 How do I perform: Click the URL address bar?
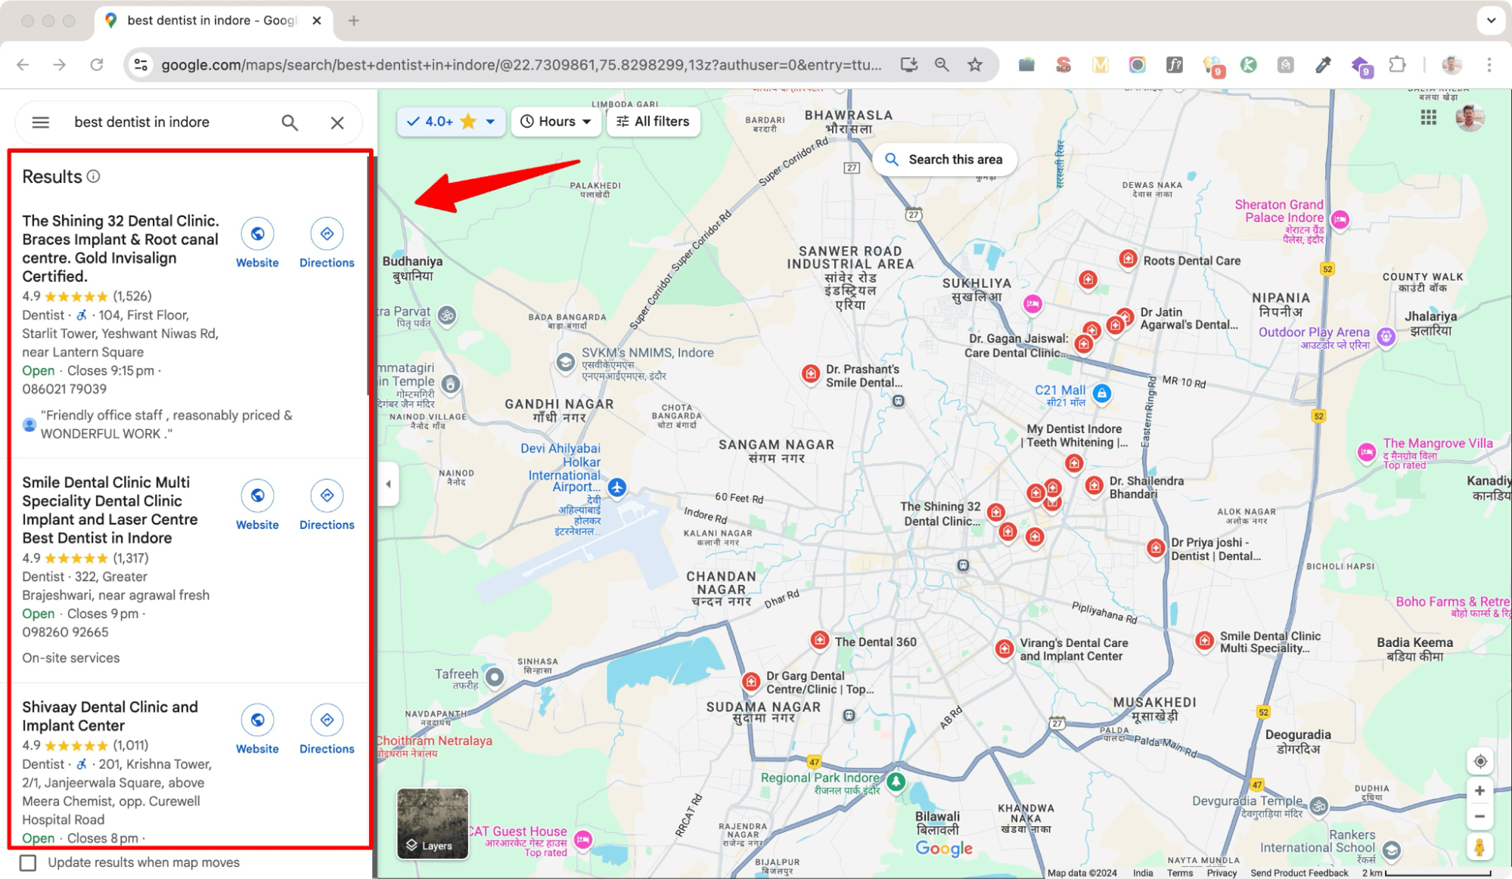(x=520, y=65)
